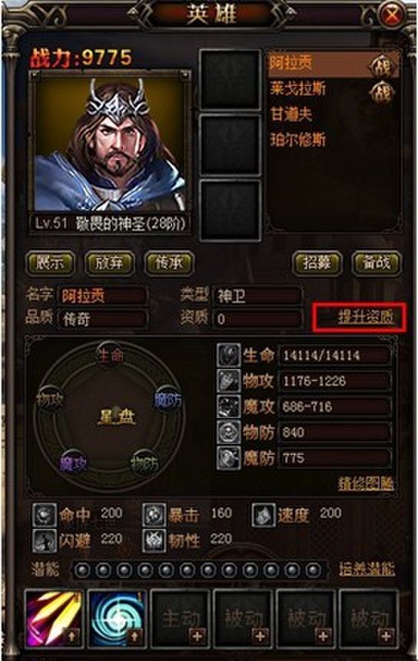Click the 生命 node on the star disc
This screenshot has width=418, height=661.
pyautogui.click(x=110, y=356)
